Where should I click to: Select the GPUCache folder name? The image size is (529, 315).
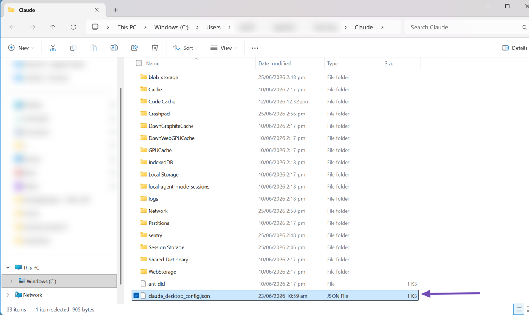point(160,150)
